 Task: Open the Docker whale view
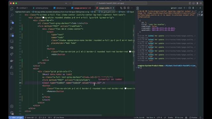tap(12, 61)
